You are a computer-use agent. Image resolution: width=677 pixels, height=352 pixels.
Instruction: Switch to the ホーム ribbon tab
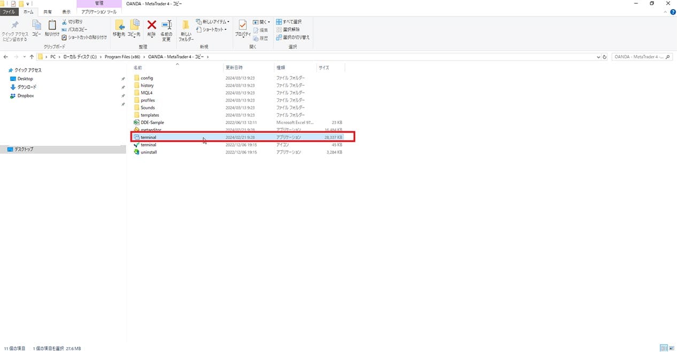28,11
